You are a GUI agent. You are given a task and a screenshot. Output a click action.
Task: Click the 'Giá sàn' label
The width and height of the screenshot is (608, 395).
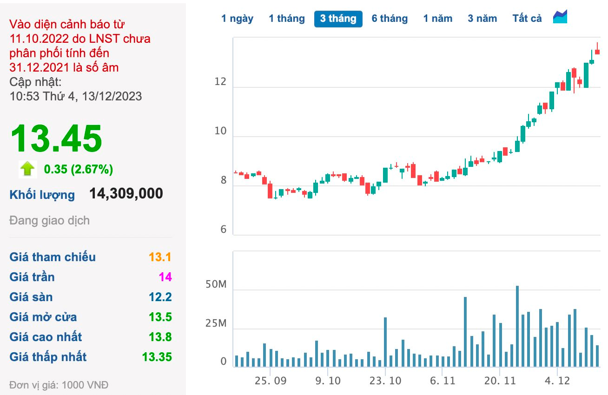pos(31,297)
